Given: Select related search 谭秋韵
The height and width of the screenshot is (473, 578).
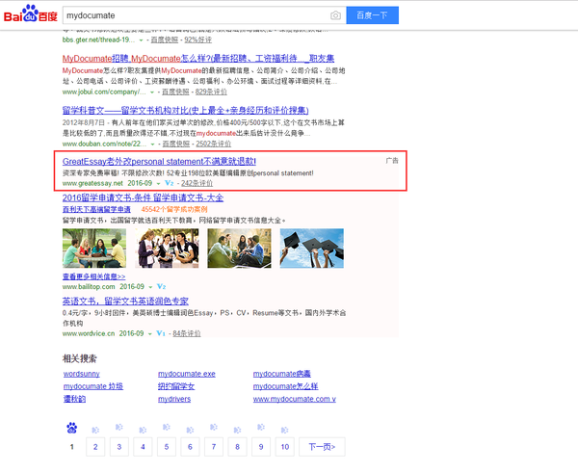Looking at the screenshot, I should point(74,399).
